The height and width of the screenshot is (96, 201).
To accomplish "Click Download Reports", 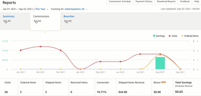I will tap(166, 1).
